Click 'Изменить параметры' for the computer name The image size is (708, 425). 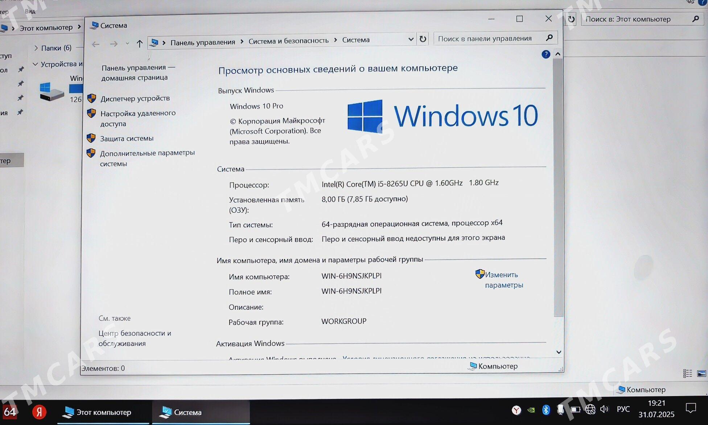(x=504, y=280)
